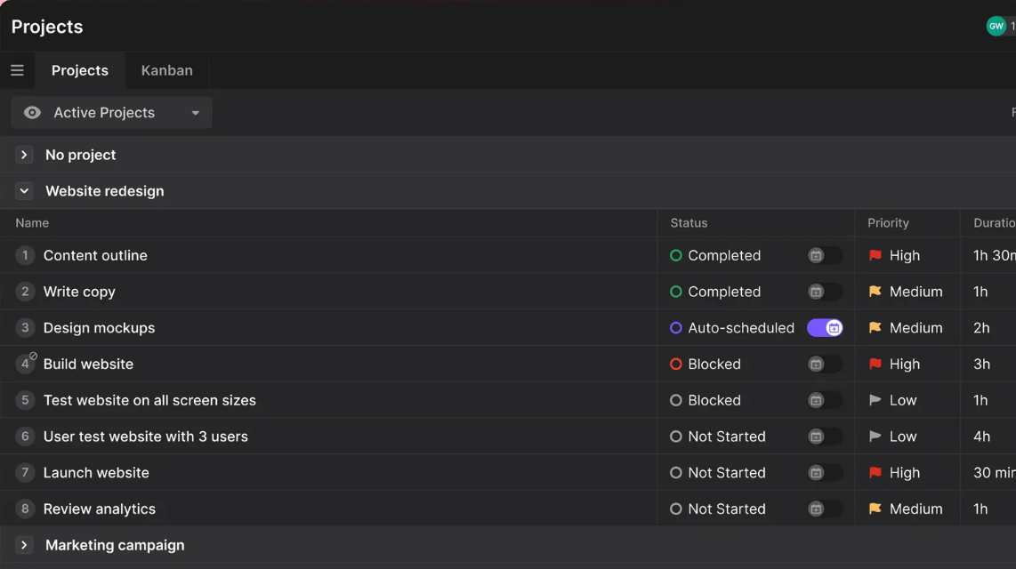Expand the Marketing campaign group
This screenshot has height=569, width=1016.
[x=24, y=545]
